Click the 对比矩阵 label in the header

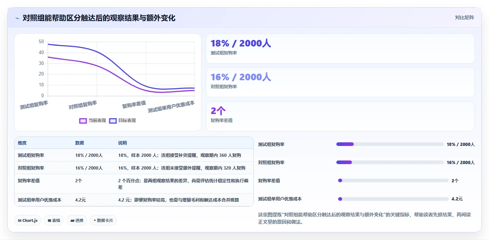pos(464,17)
